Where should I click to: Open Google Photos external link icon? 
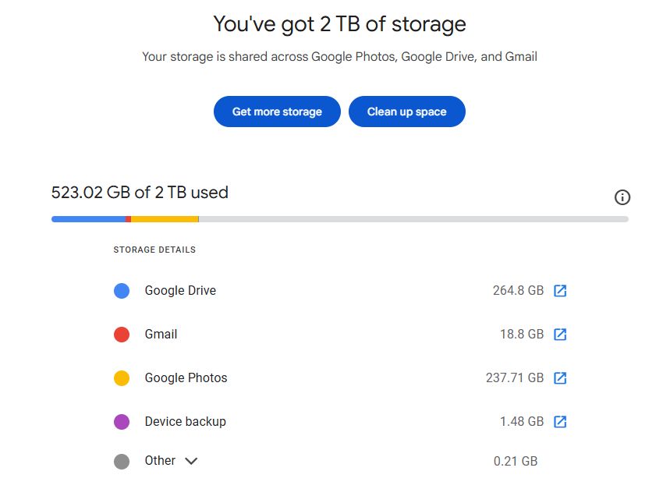pyautogui.click(x=560, y=378)
